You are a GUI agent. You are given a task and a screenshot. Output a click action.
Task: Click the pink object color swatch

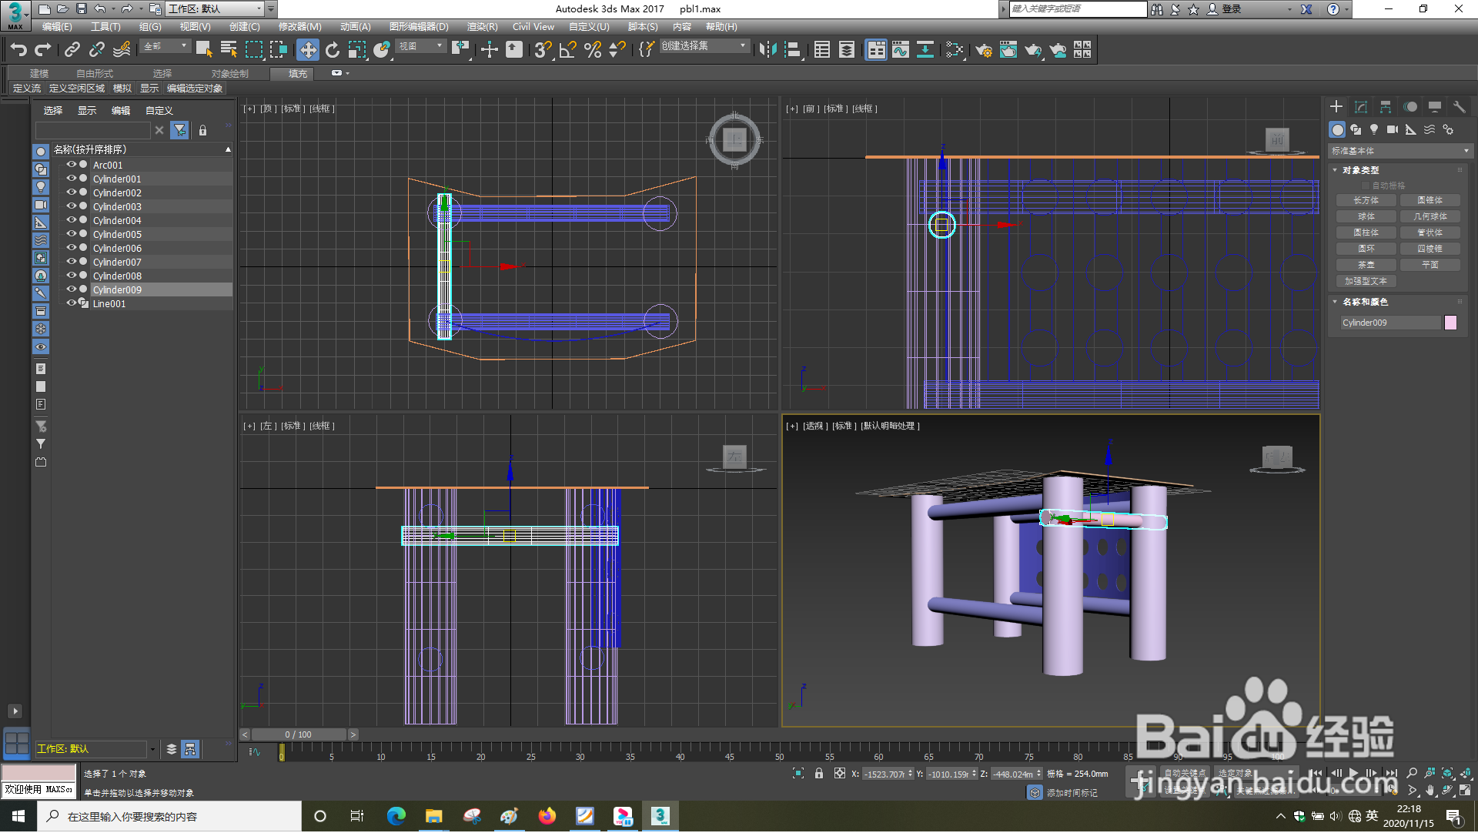pos(1450,323)
